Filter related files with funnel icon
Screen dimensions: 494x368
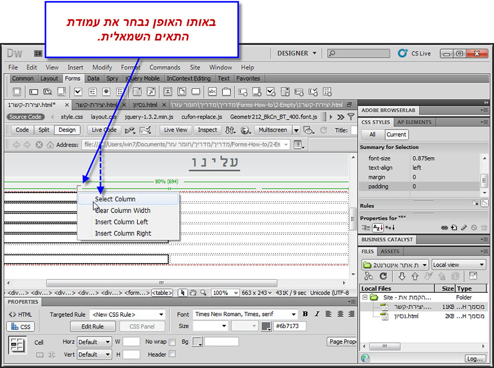pos(351,117)
